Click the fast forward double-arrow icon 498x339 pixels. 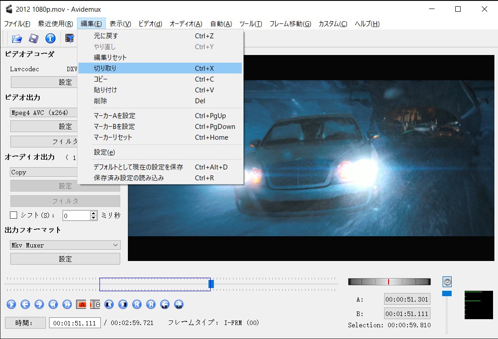click(x=67, y=304)
